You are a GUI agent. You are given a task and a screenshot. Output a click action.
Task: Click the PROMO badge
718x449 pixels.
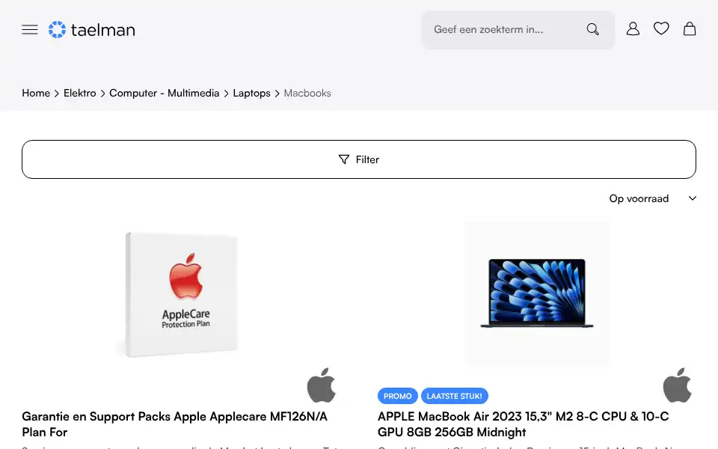[397, 396]
